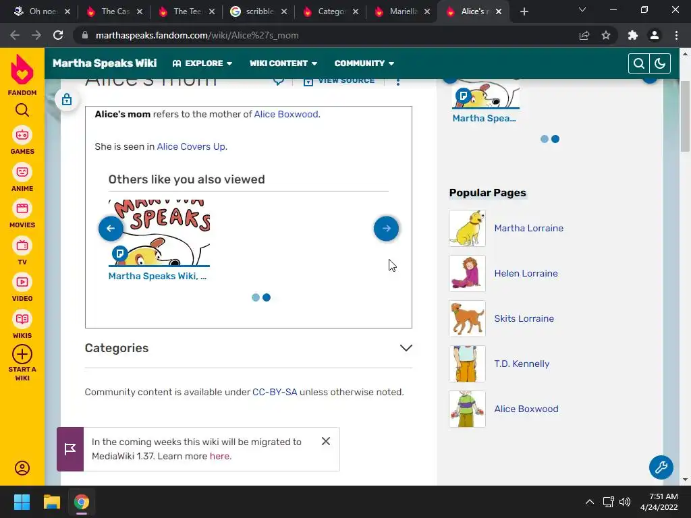The width and height of the screenshot is (691, 518).
Task: Click the share page icon in address bar
Action: pos(584,35)
